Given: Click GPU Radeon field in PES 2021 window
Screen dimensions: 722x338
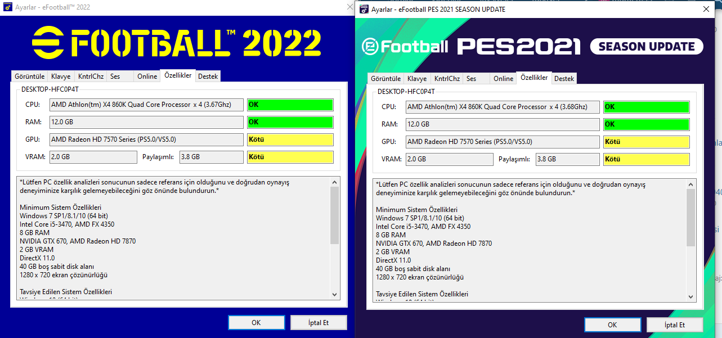Looking at the screenshot, I should click(503, 142).
